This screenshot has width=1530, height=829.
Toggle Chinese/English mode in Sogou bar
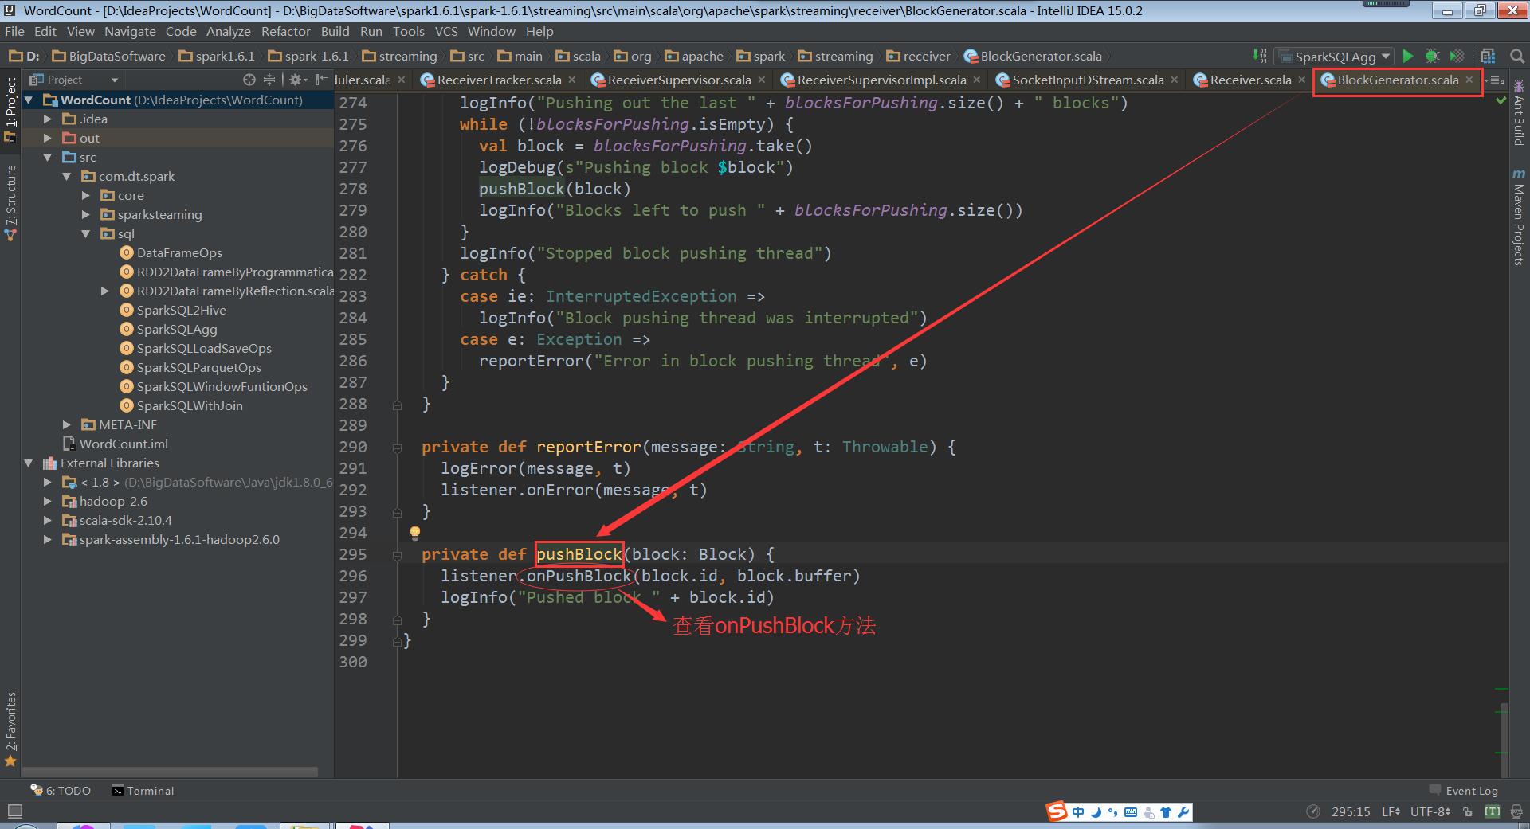click(1078, 812)
